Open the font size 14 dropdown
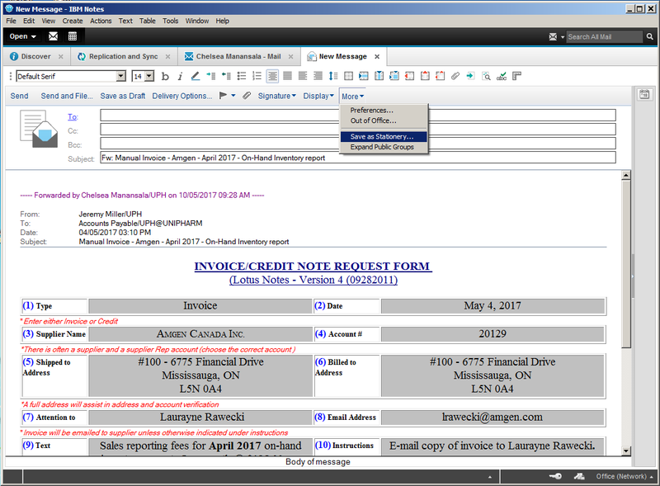This screenshot has height=486, width=660. [x=149, y=76]
